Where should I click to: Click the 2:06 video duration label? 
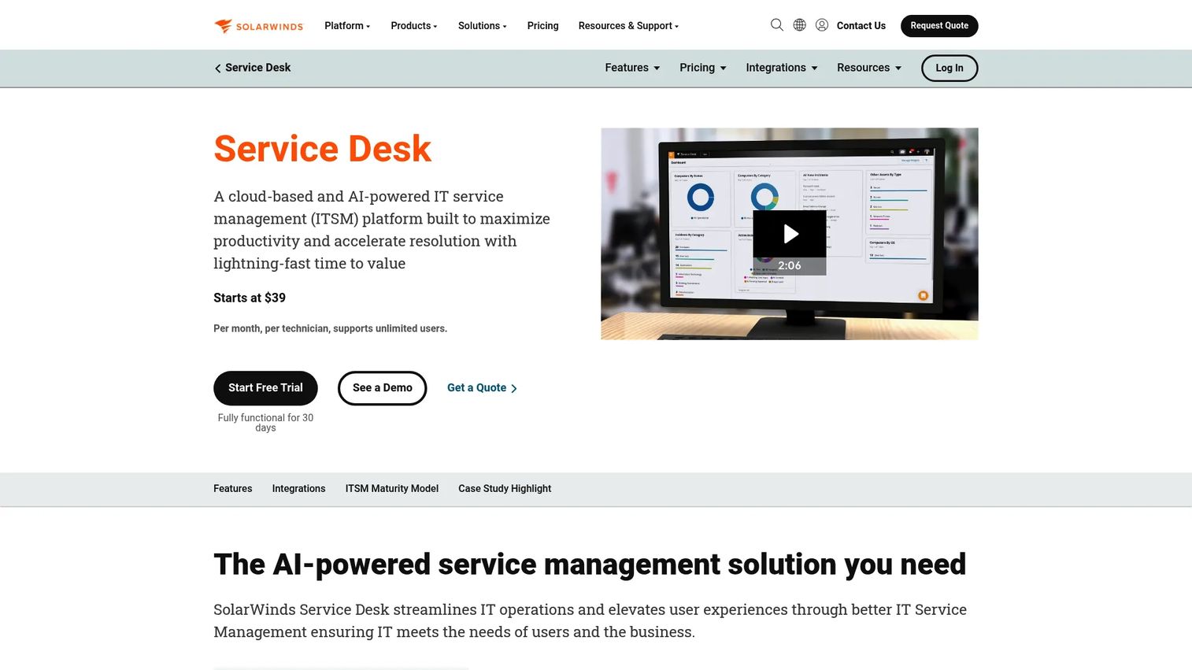(x=790, y=266)
